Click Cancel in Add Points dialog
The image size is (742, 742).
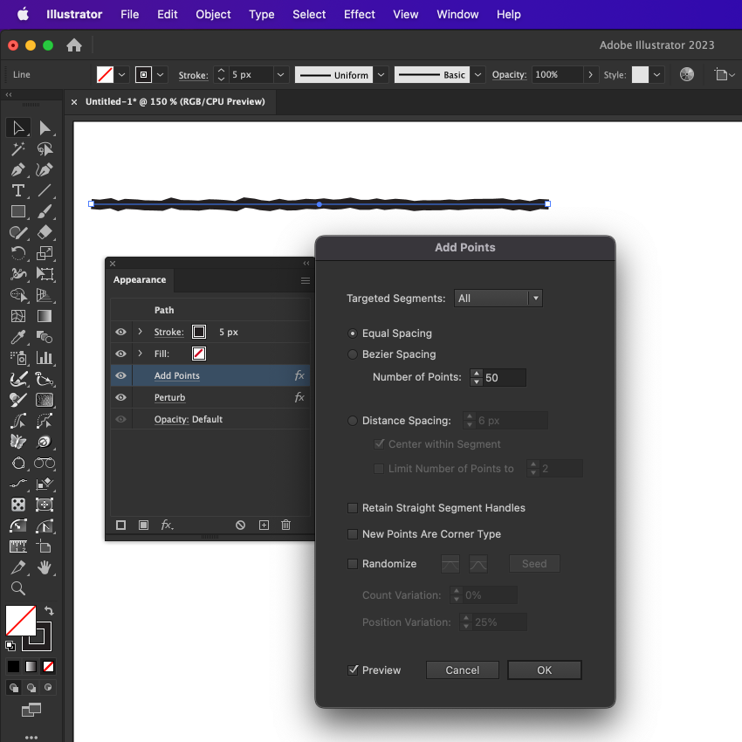[x=463, y=670]
